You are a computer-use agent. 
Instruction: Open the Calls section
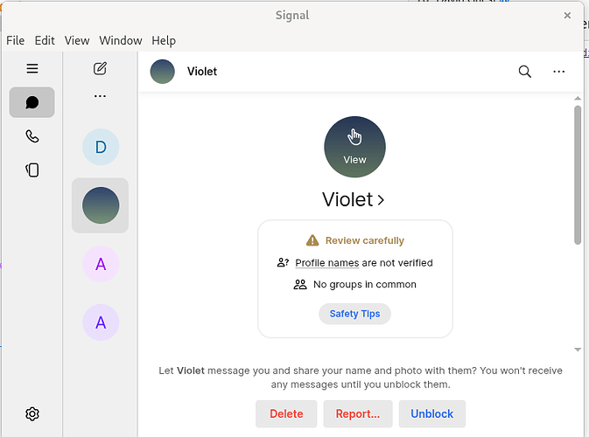point(32,136)
